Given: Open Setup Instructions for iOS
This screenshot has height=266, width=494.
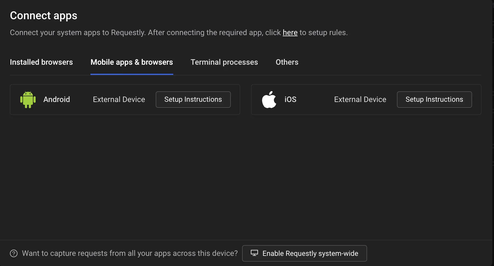Looking at the screenshot, I should coord(434,100).
